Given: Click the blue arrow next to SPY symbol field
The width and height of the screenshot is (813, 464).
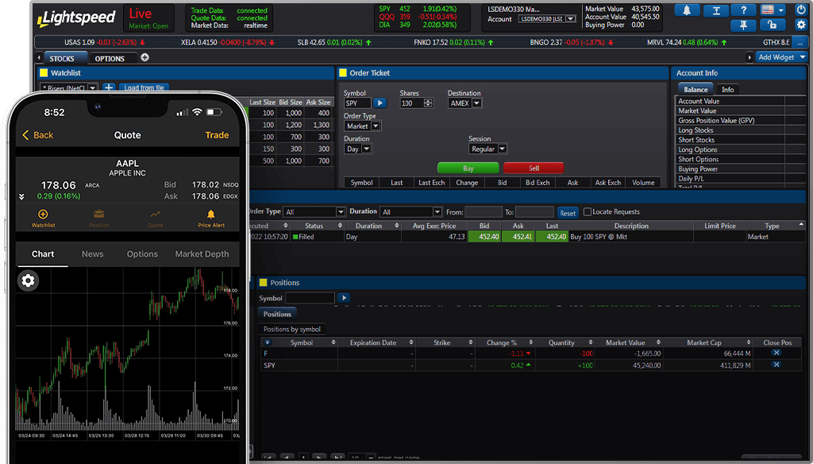Looking at the screenshot, I should [x=380, y=102].
